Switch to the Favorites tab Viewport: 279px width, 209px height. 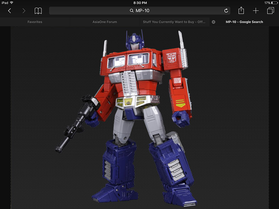(x=35, y=22)
